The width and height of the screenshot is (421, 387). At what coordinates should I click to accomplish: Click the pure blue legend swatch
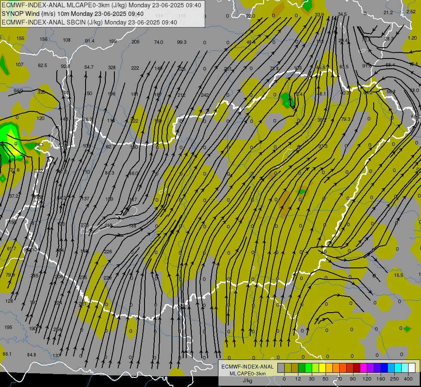pos(384,368)
